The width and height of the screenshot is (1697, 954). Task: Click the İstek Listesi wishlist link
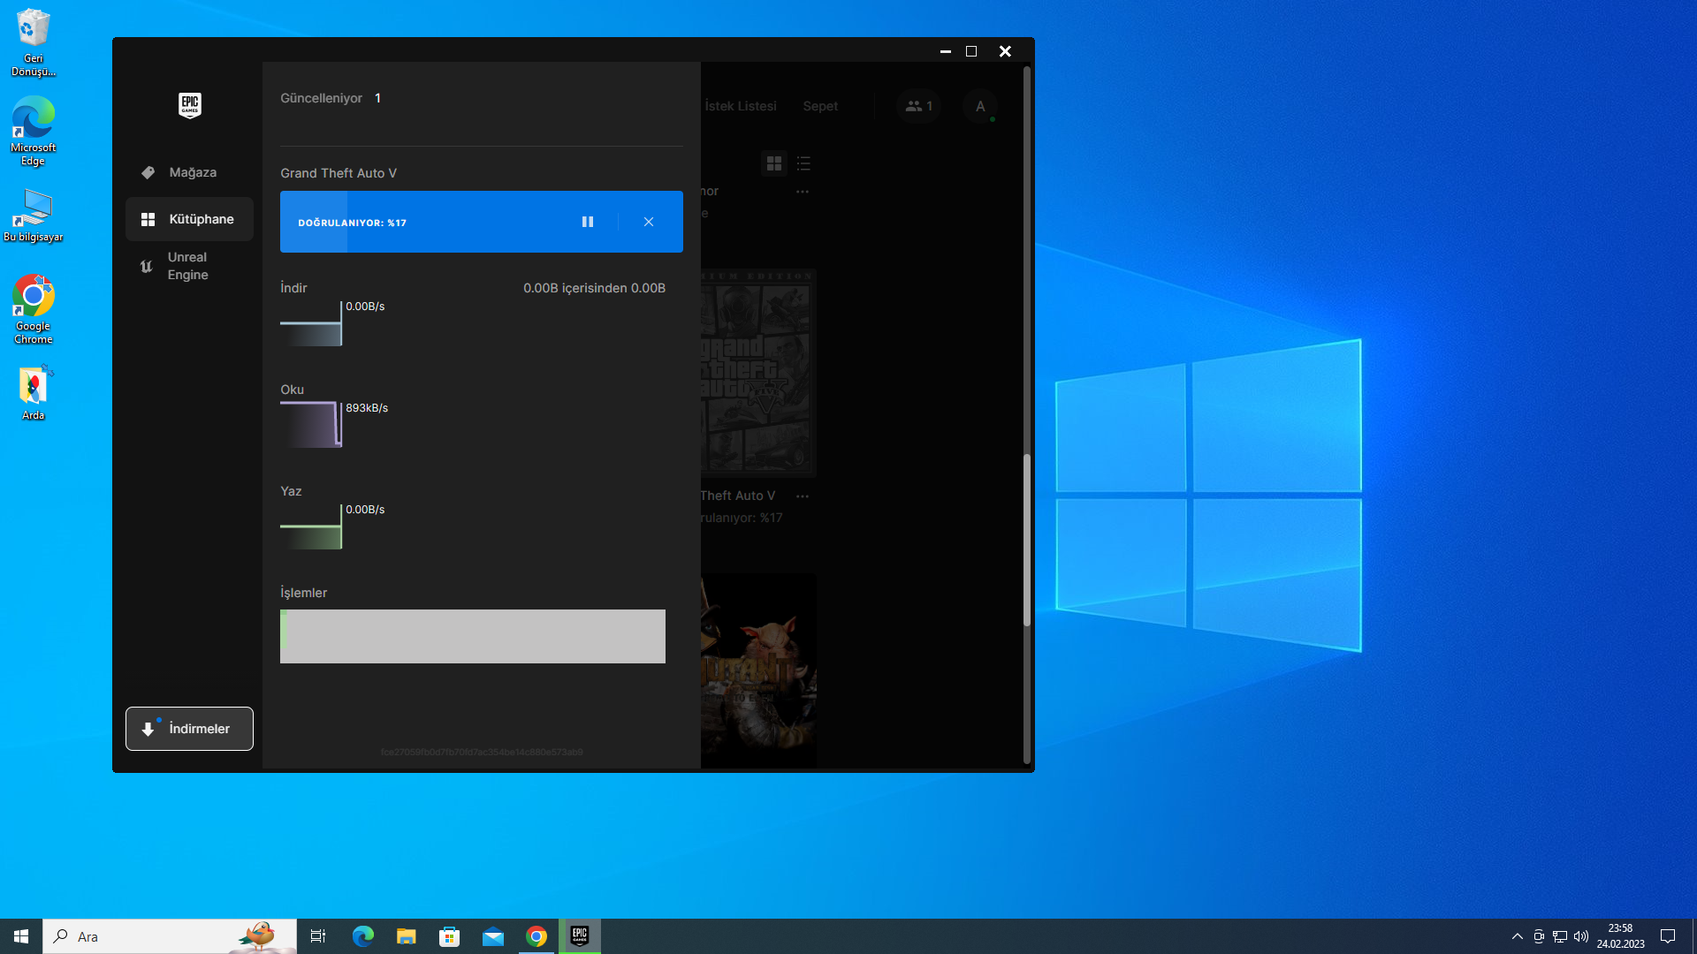point(741,106)
